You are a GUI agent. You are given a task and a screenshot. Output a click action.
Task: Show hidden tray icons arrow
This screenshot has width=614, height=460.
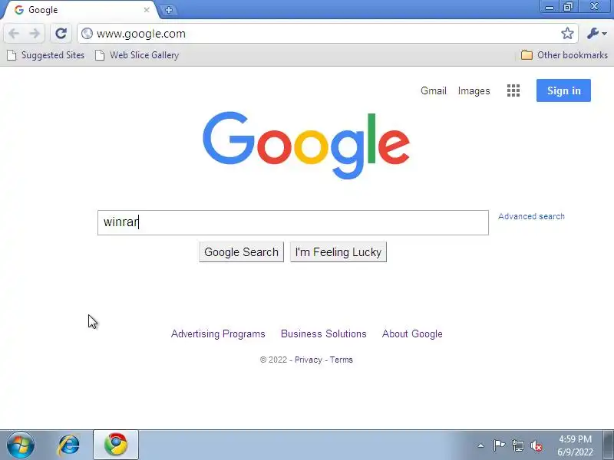(x=480, y=445)
